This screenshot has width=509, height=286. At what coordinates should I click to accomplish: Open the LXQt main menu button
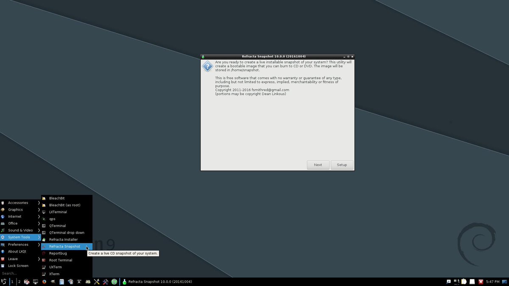(4, 282)
